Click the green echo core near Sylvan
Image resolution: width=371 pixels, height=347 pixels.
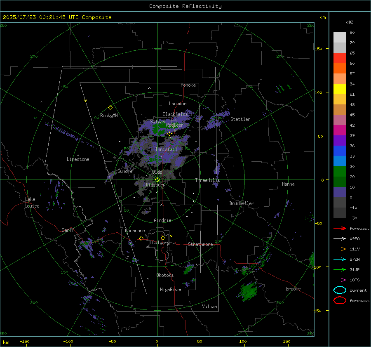(160, 129)
